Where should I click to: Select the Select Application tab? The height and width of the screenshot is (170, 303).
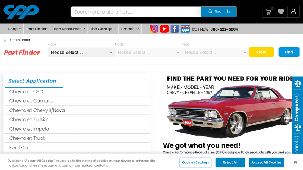32,81
